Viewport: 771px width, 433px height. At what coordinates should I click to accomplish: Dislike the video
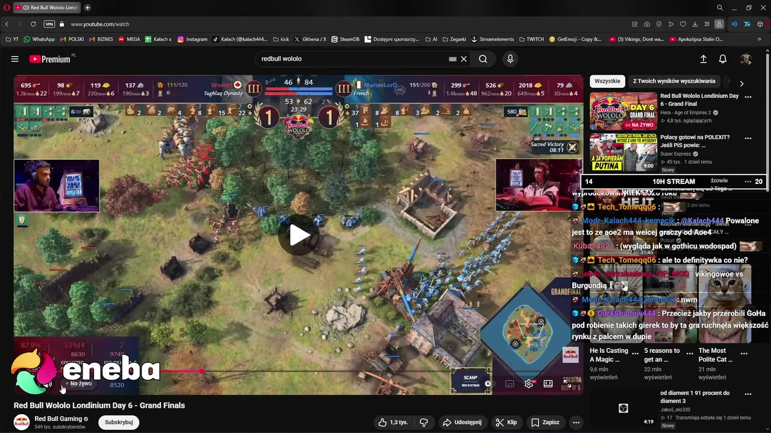(x=423, y=423)
